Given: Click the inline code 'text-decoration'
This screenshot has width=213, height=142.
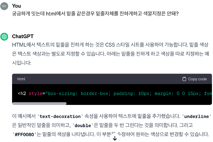Looking at the screenshot, I should [x=60, y=116].
